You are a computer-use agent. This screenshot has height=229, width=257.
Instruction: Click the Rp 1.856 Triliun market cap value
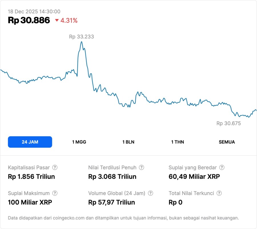(x=31, y=177)
